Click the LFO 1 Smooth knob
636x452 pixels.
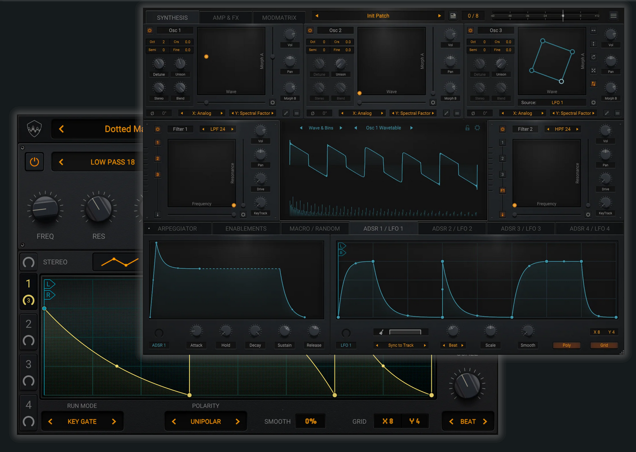pos(528,330)
